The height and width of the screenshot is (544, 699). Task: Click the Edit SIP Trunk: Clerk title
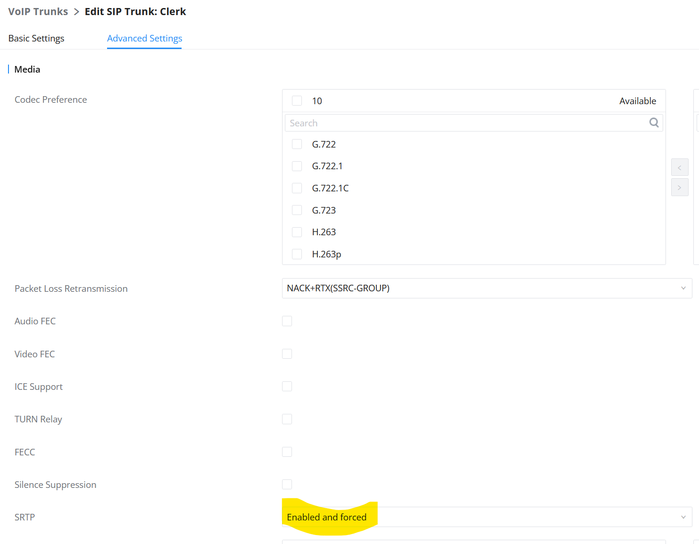click(x=135, y=11)
